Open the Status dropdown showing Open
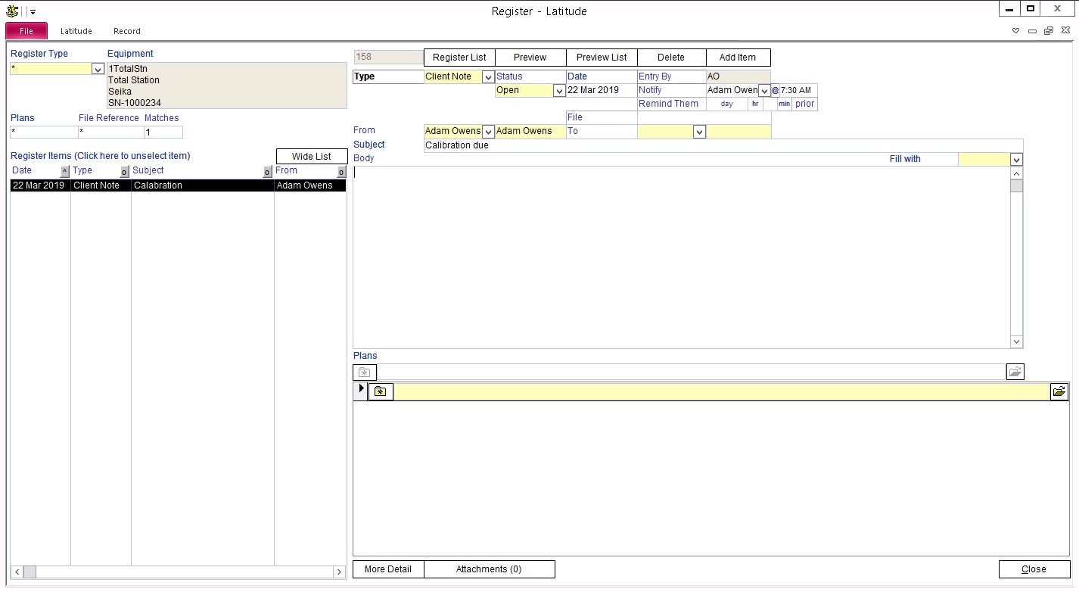This screenshot has height=592, width=1079. [559, 91]
